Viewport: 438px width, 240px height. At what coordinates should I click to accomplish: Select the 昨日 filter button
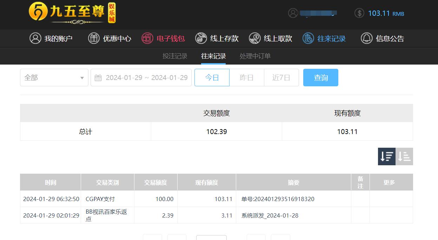(x=247, y=78)
